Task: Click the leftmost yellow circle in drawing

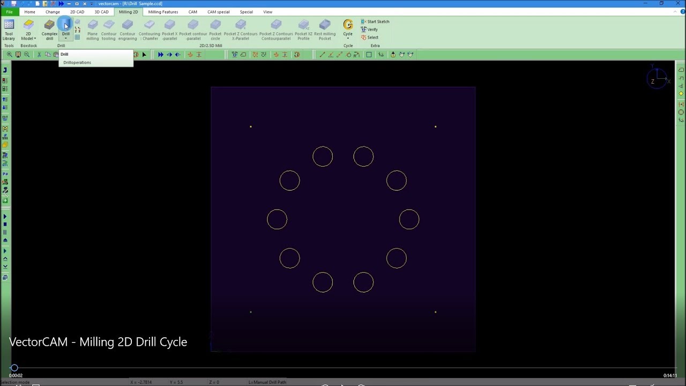Action: pos(277,219)
